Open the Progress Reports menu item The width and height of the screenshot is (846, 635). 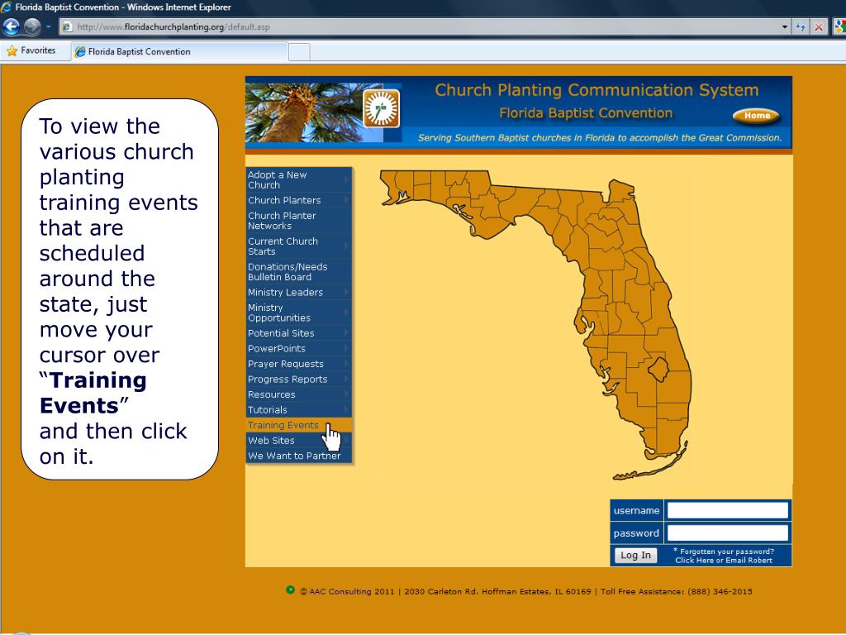(x=299, y=379)
